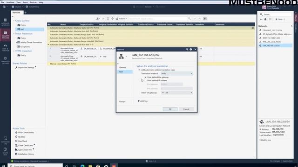Viewport: 298px width, 167px height.
Task: Select Manual Lower Rules section row
Action: pyautogui.click(x=151, y=64)
